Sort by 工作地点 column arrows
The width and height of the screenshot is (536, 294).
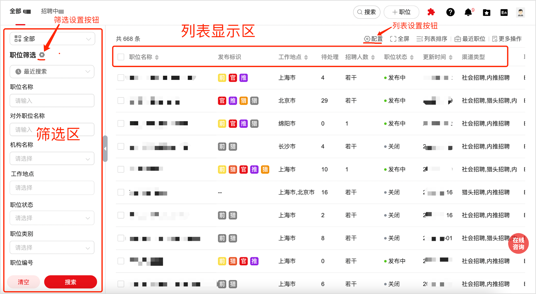[306, 57]
